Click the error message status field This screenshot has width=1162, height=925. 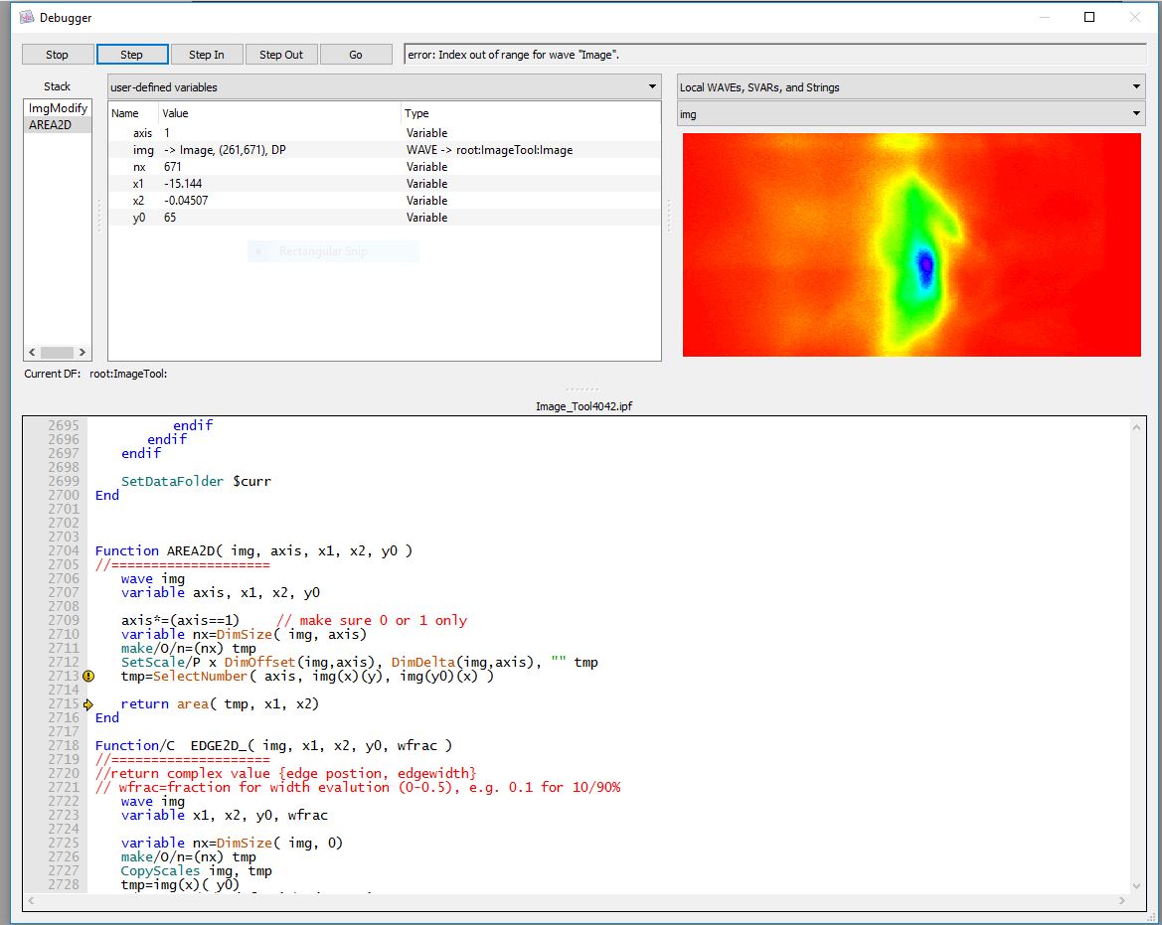774,55
